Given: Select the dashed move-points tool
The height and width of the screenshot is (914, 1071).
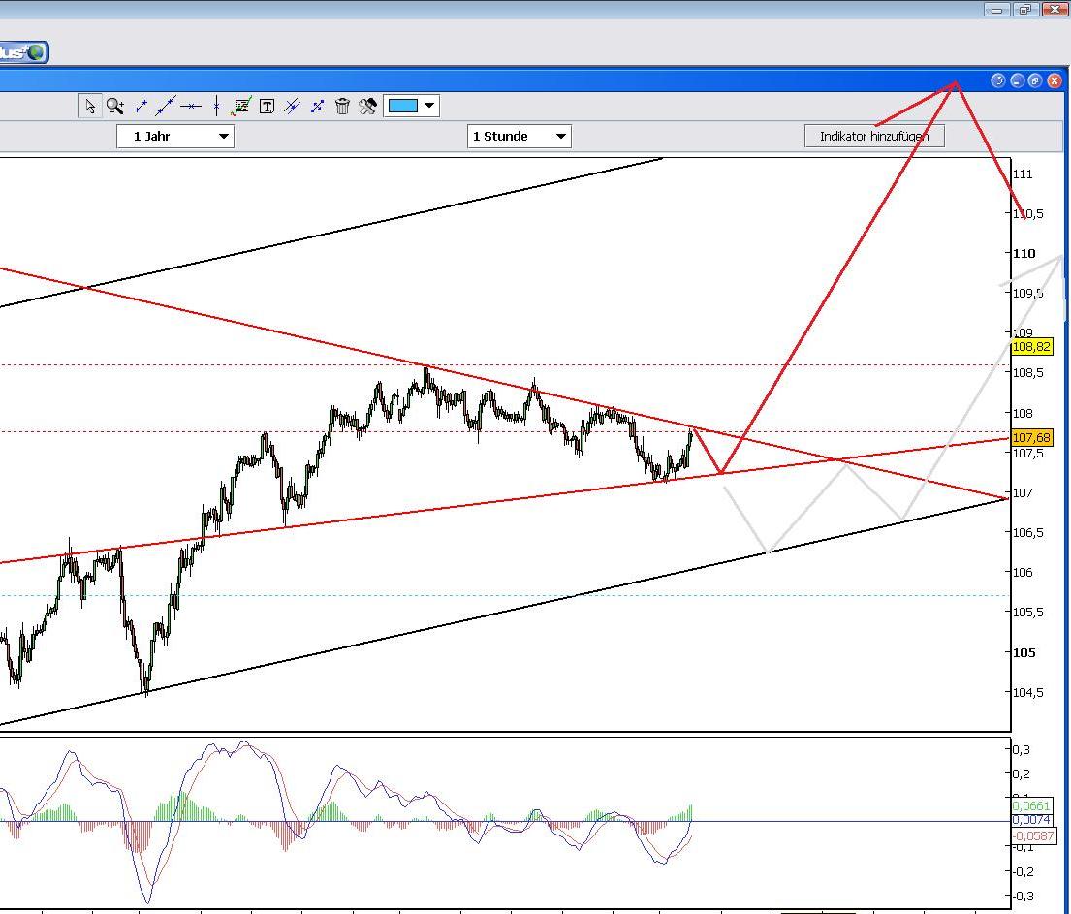Looking at the screenshot, I should tap(317, 106).
